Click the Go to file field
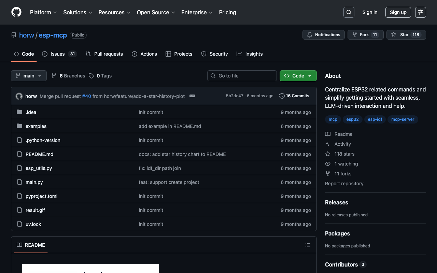The height and width of the screenshot is (273, 437). click(x=242, y=76)
